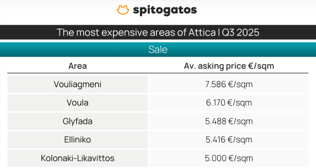The image size is (316, 168).
Task: Click the orange cat logo icon
Action: (x=123, y=10)
